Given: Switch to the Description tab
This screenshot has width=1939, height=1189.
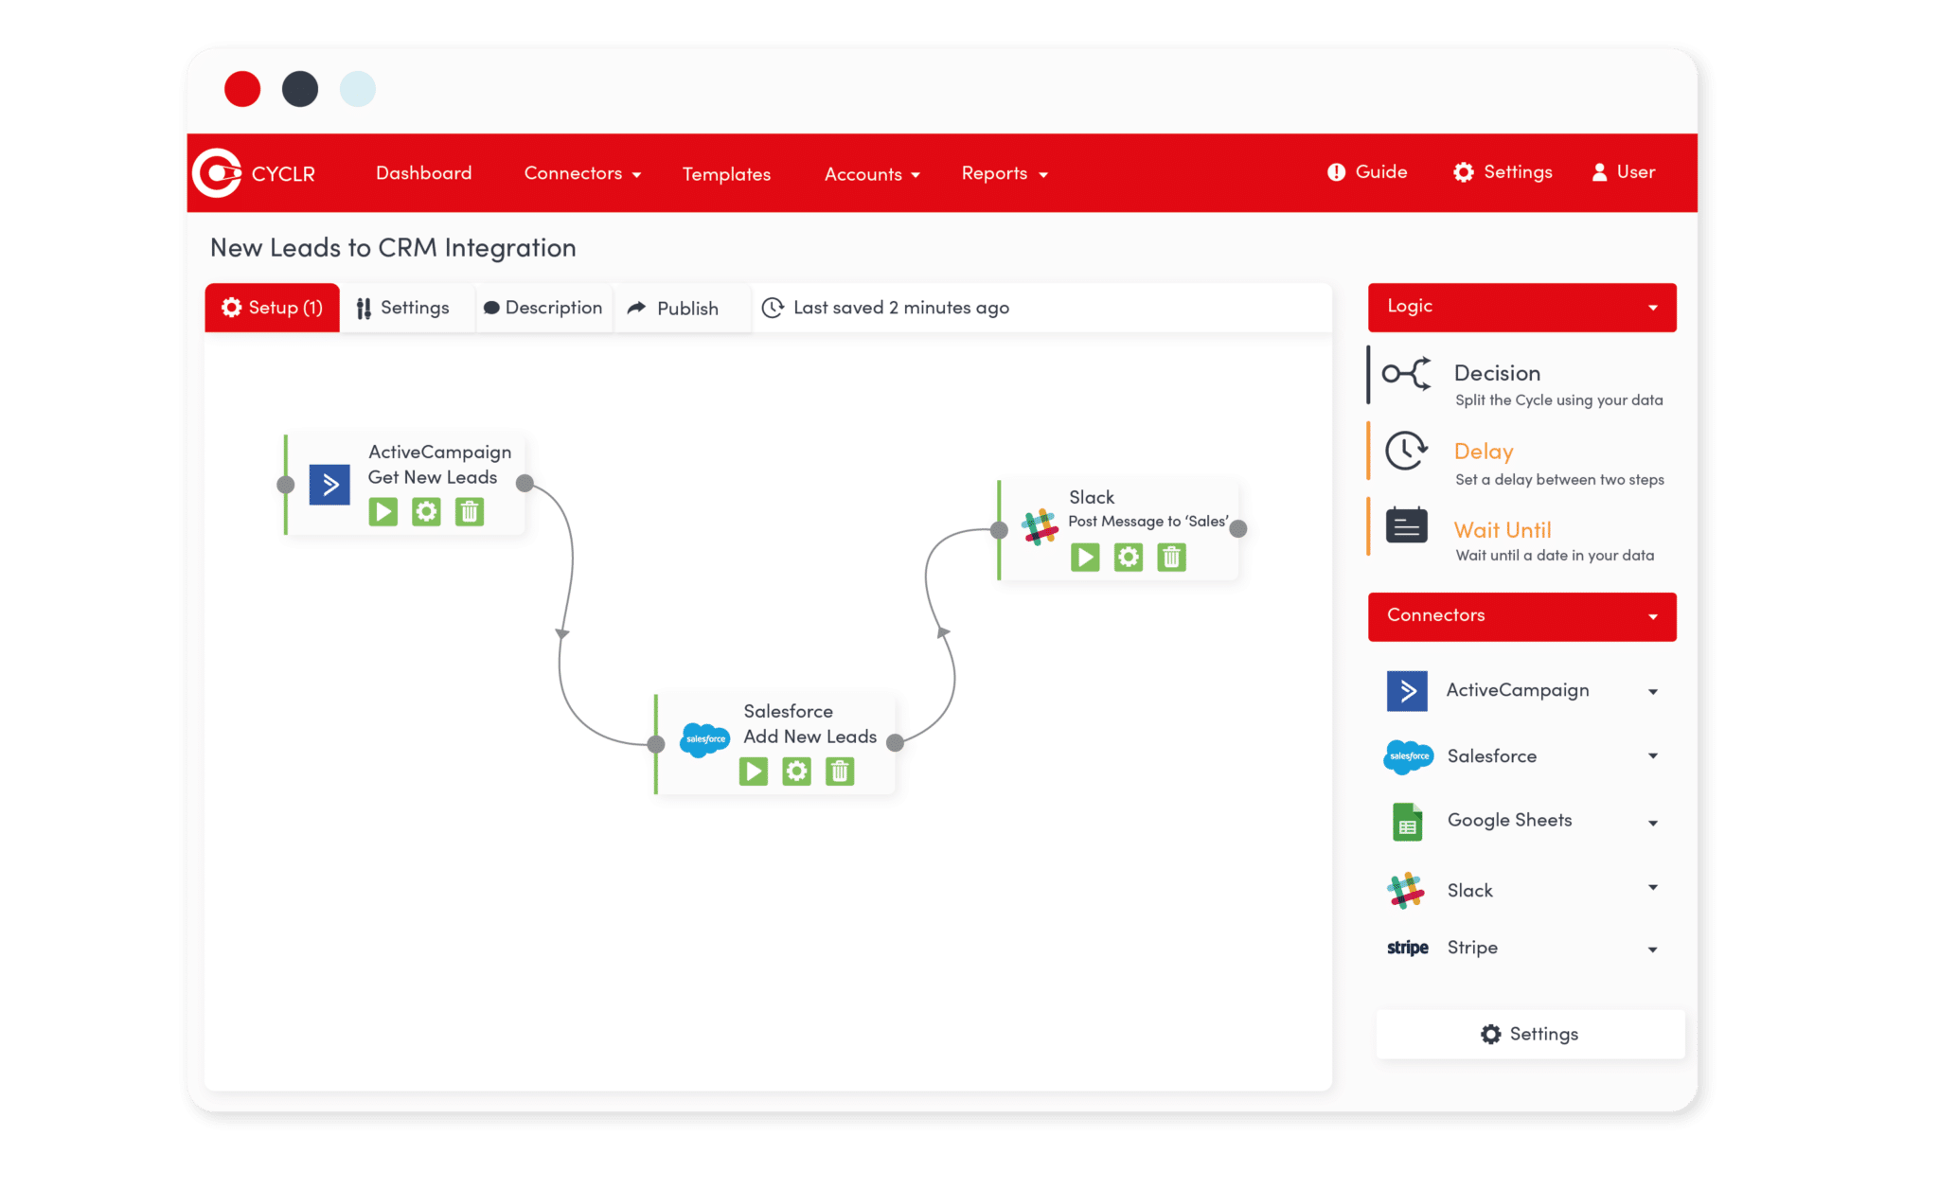Looking at the screenshot, I should (x=543, y=308).
